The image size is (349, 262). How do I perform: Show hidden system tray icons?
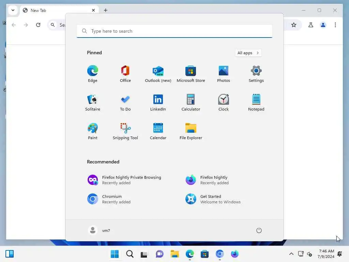pos(291,254)
